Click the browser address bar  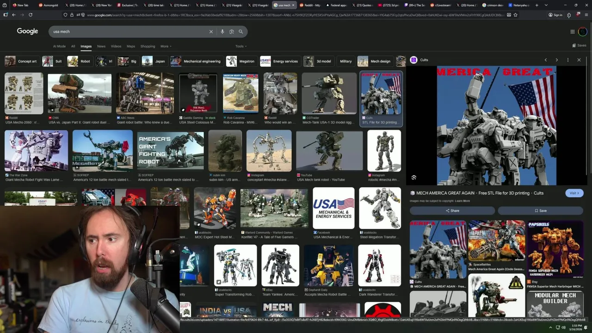(x=296, y=15)
